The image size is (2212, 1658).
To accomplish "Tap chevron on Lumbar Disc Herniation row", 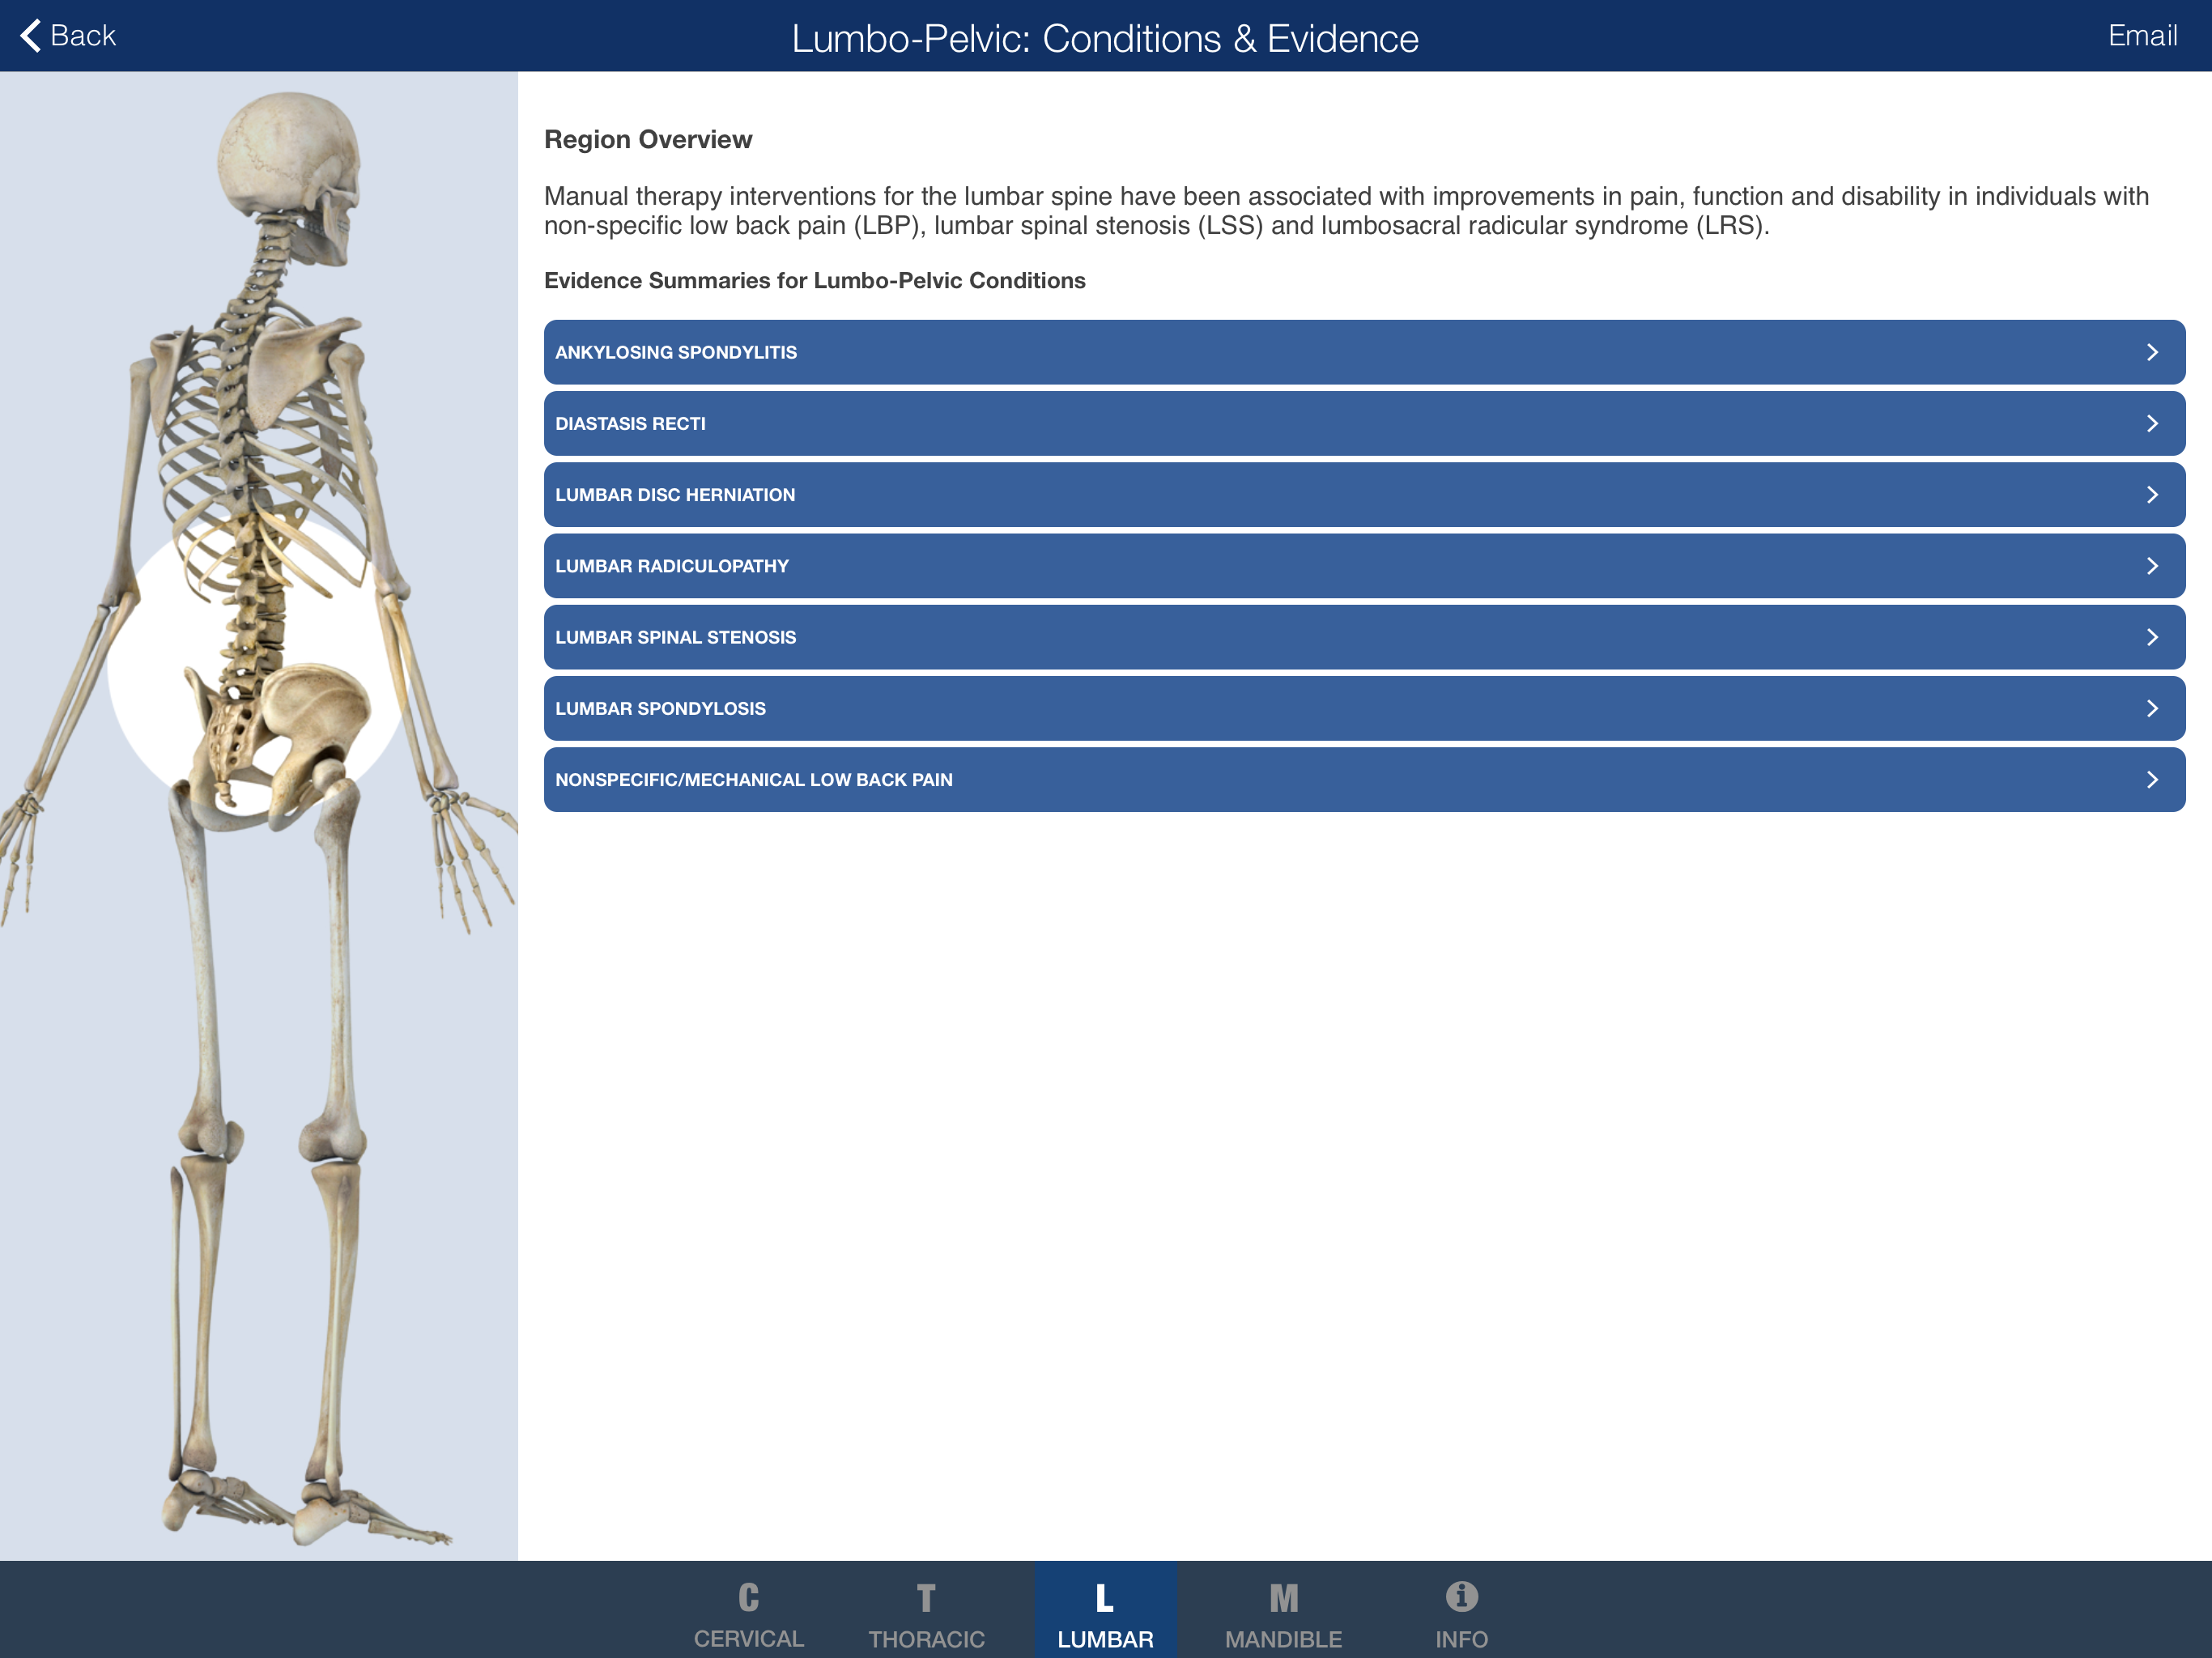I will pyautogui.click(x=2152, y=495).
